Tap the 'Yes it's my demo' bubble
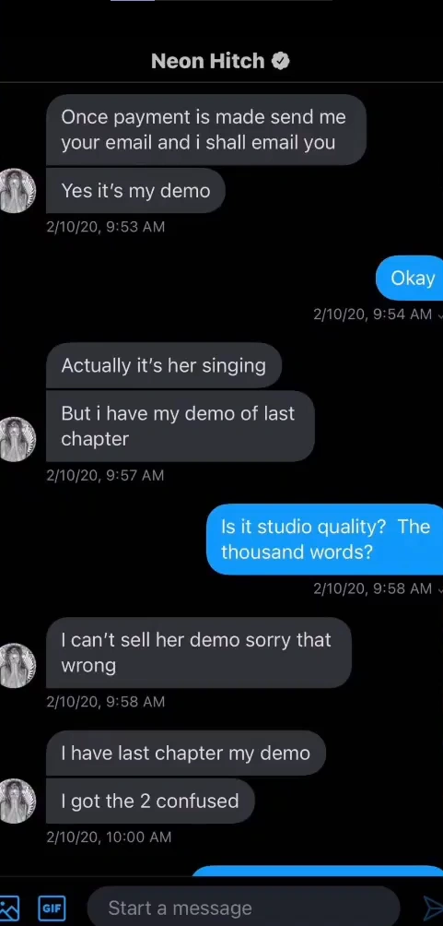This screenshot has width=443, height=926. pyautogui.click(x=135, y=191)
